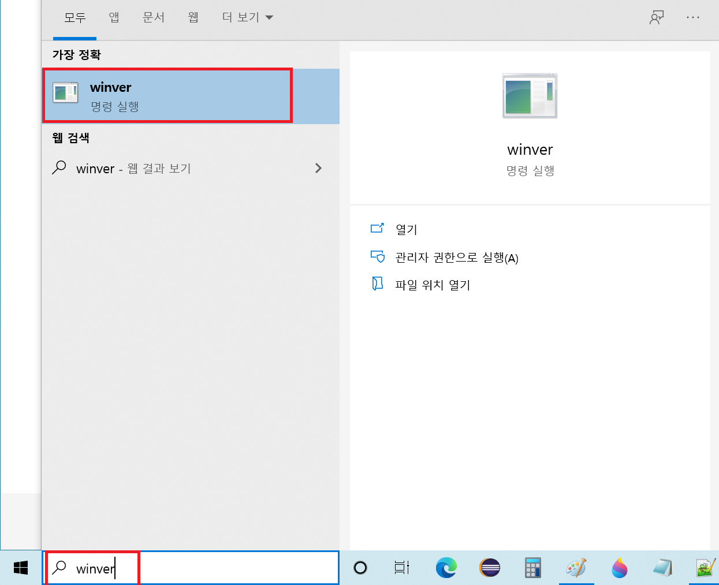The image size is (719, 585).
Task: Switch to the 앱 tab
Action: click(x=114, y=18)
